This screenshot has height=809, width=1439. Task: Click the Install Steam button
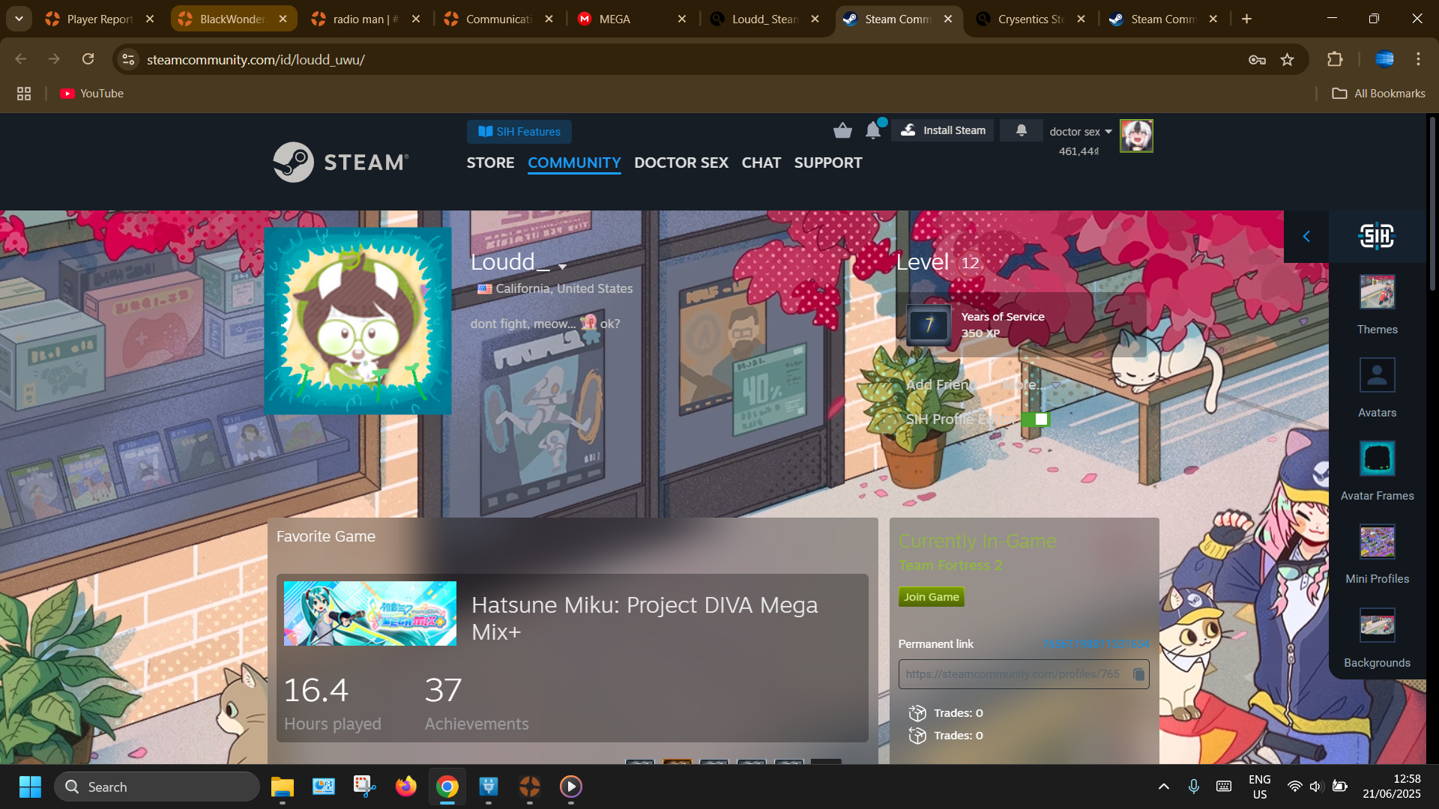pos(943,130)
